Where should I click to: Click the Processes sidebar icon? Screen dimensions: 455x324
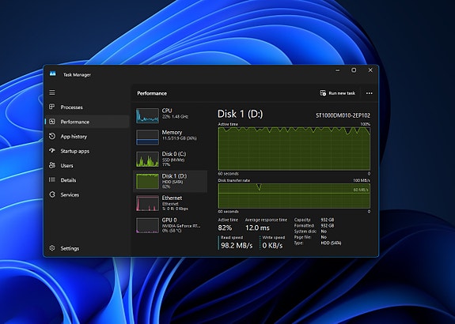(x=52, y=107)
